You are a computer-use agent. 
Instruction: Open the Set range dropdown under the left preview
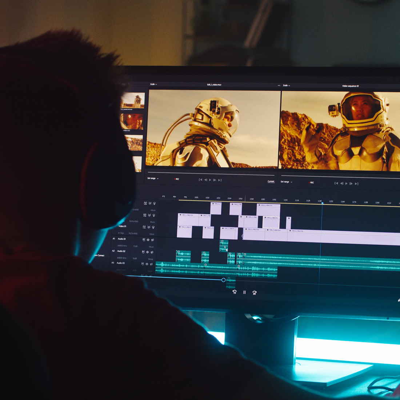coord(152,178)
